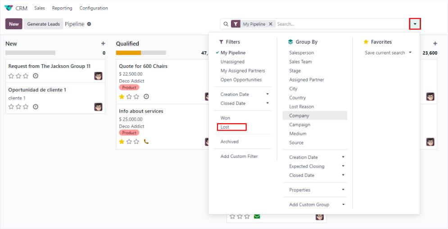Viewport: 448px width, 229px height.
Task: Expand the Creation Date filter dropdown
Action: pos(267,94)
